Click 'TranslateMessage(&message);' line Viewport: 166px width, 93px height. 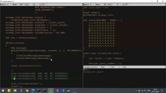point(34,56)
